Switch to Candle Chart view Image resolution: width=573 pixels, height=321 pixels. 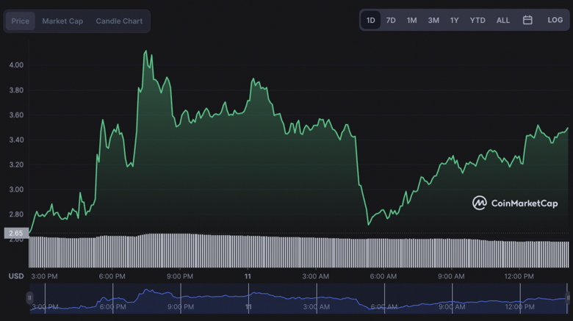[x=119, y=21]
